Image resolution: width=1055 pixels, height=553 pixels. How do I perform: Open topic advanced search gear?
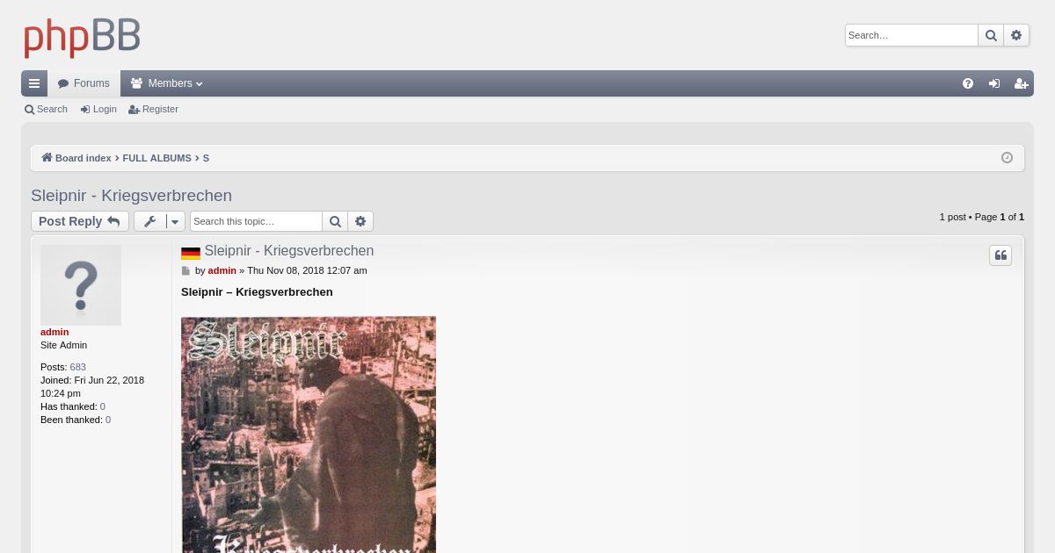coord(360,221)
